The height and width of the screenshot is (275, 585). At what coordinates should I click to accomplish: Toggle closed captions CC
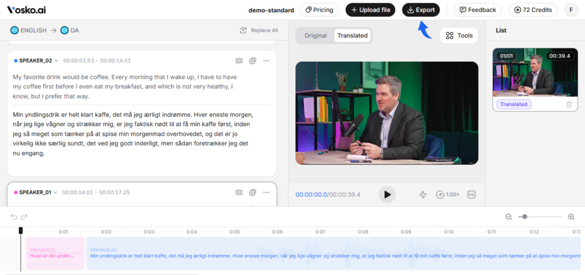tap(471, 195)
